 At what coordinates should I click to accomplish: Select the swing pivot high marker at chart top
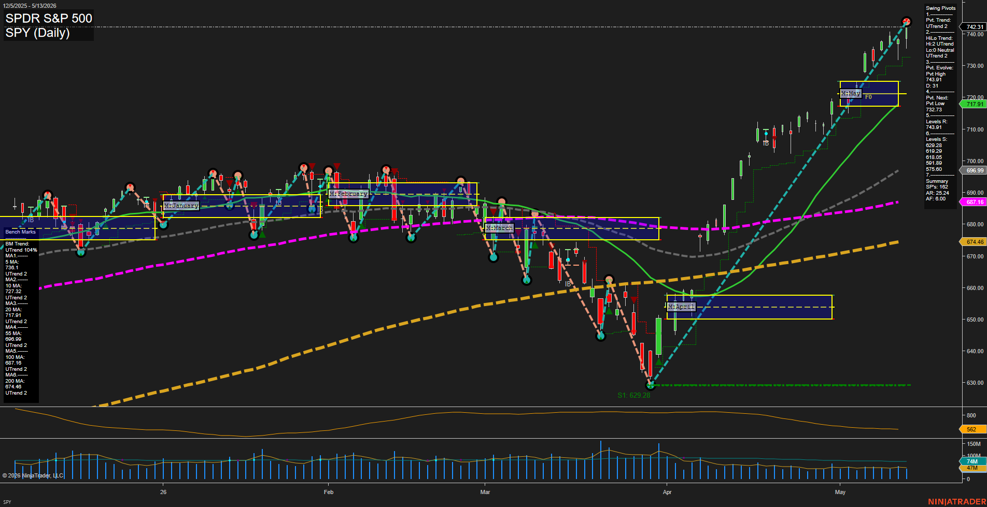(906, 21)
